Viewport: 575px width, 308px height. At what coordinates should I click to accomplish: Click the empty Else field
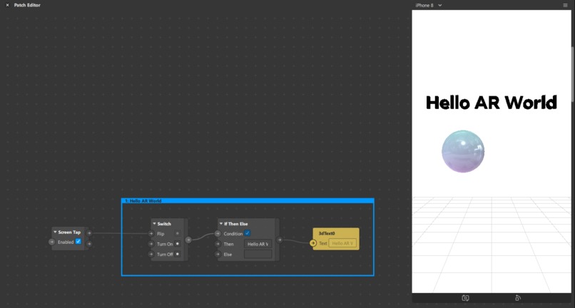[x=258, y=254]
